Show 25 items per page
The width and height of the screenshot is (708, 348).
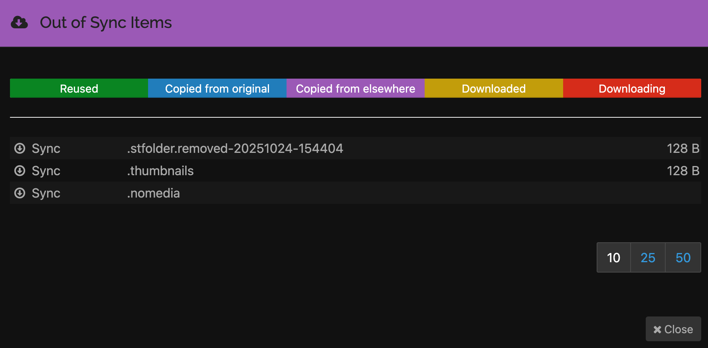pyautogui.click(x=648, y=258)
